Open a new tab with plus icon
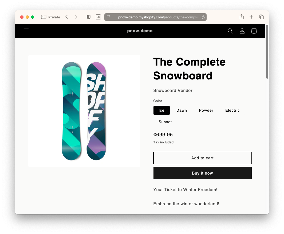This screenshot has height=234, width=284. pyautogui.click(x=251, y=17)
